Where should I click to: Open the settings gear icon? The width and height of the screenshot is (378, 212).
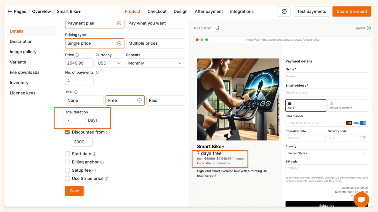[x=284, y=12]
